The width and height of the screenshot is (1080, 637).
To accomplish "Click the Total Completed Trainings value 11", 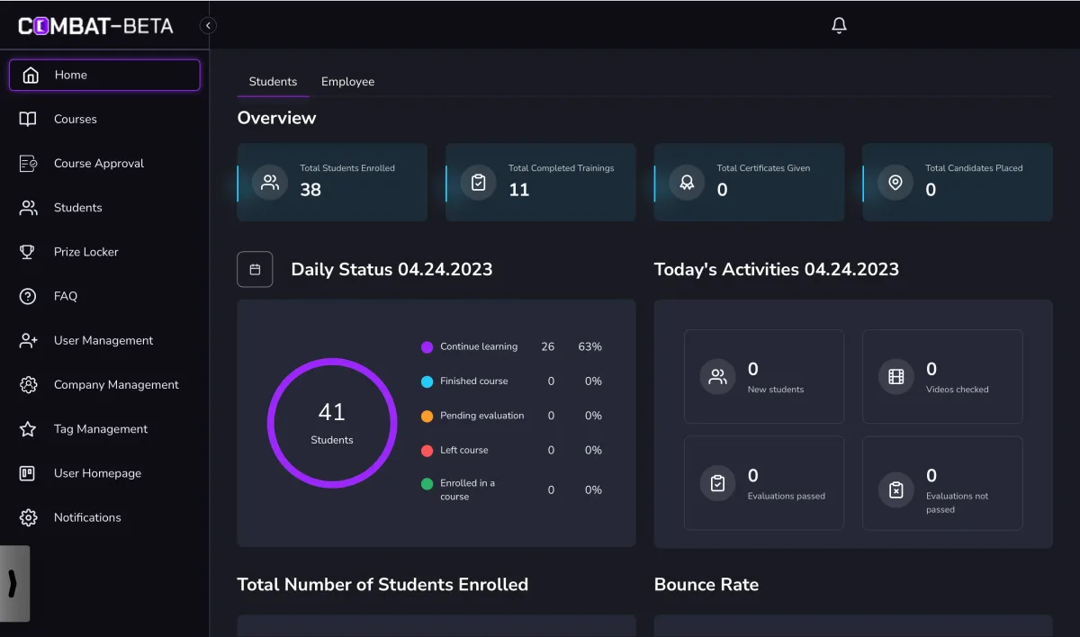I will tap(519, 190).
